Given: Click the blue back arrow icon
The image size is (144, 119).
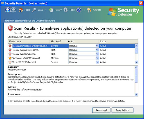Looking at the screenshot, I should [8, 10].
